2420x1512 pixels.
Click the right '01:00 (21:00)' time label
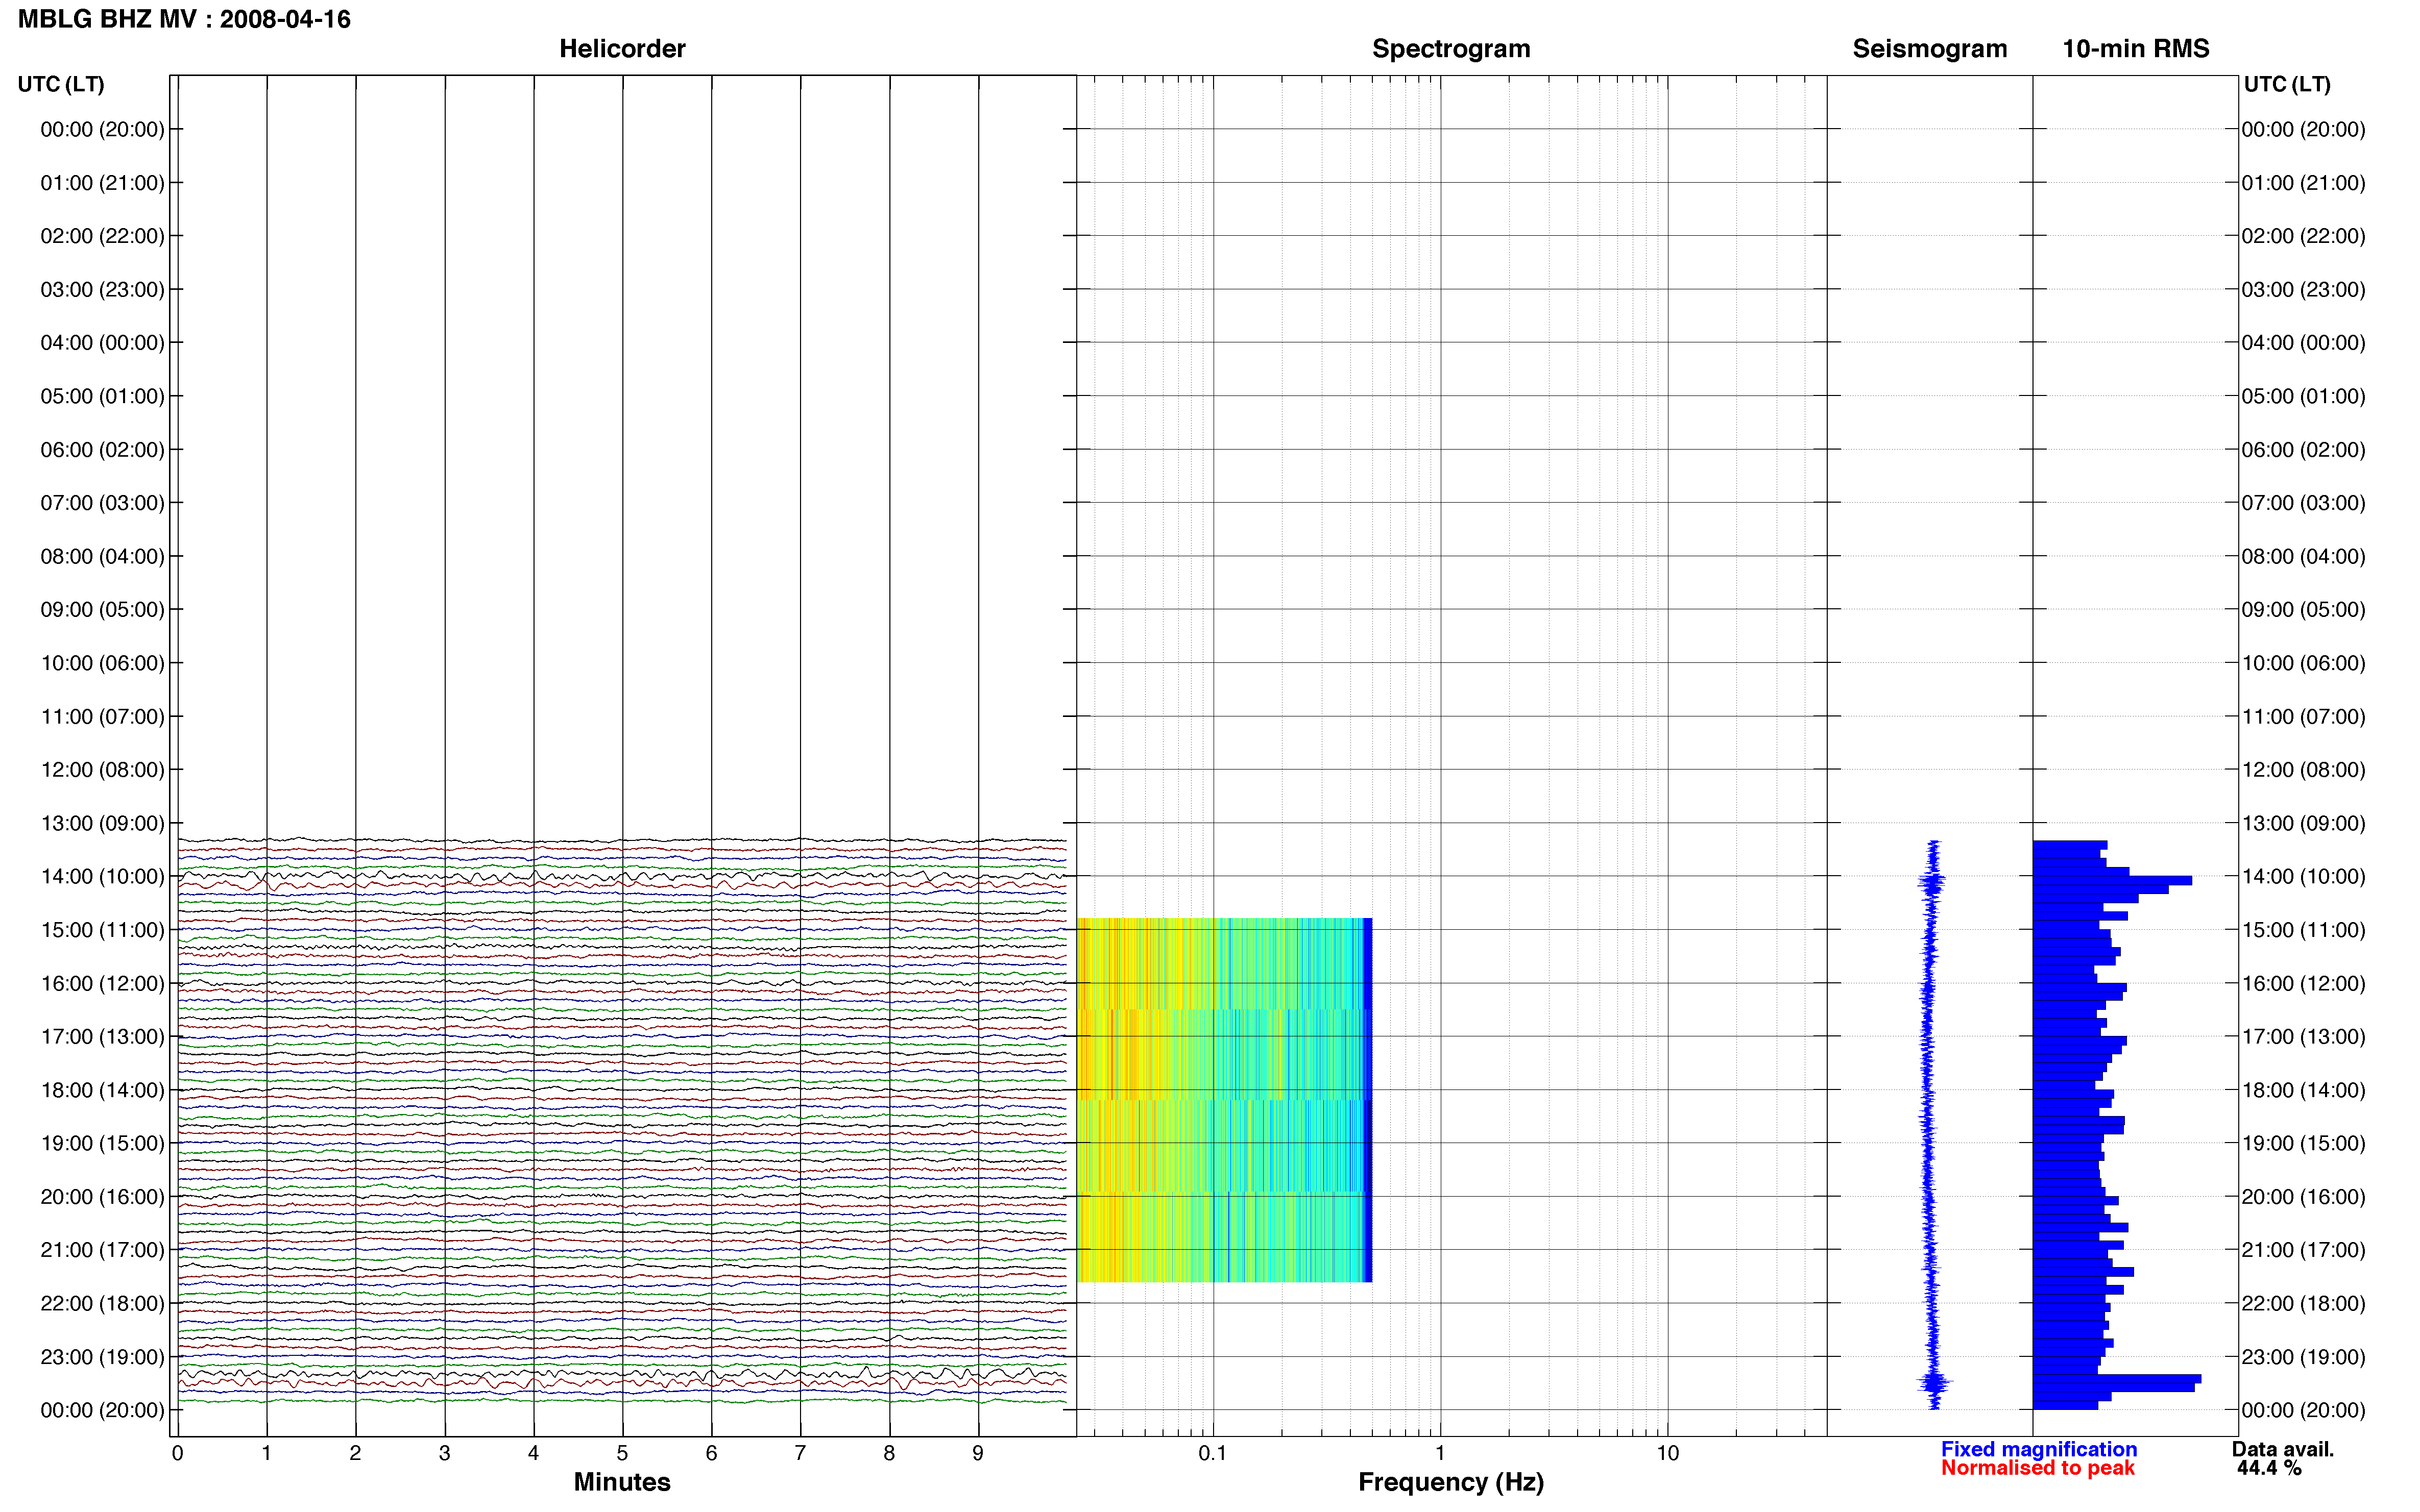pyautogui.click(x=2303, y=182)
